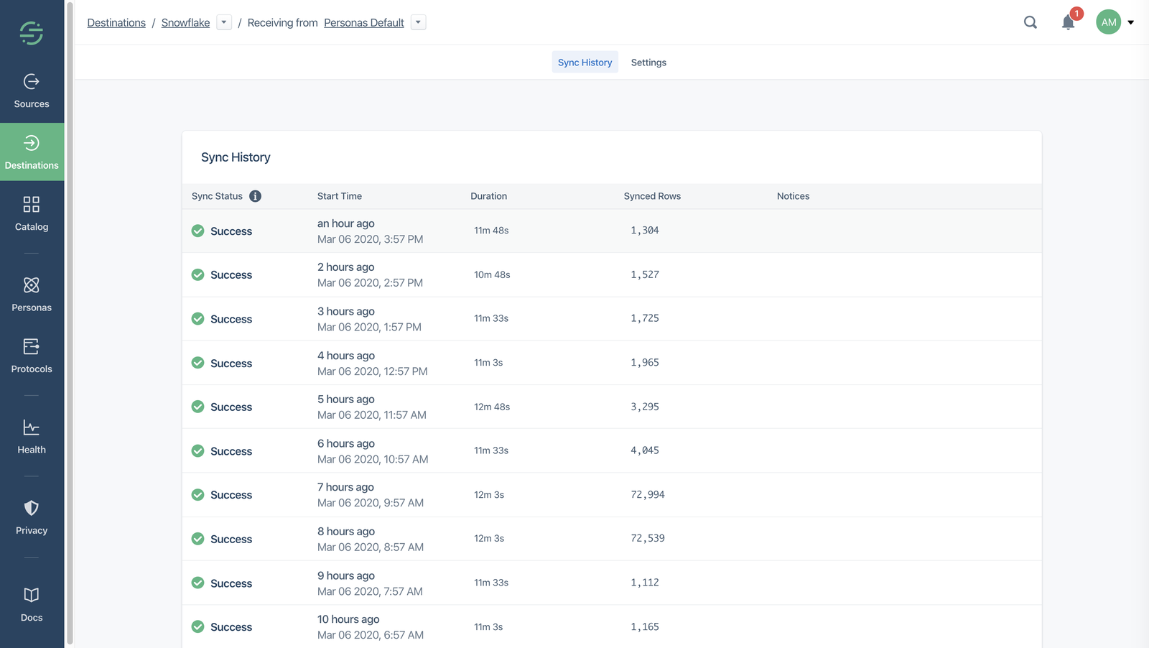Screen dimensions: 1149x648
Task: Expand the Personas Default source dropdown
Action: pos(418,22)
